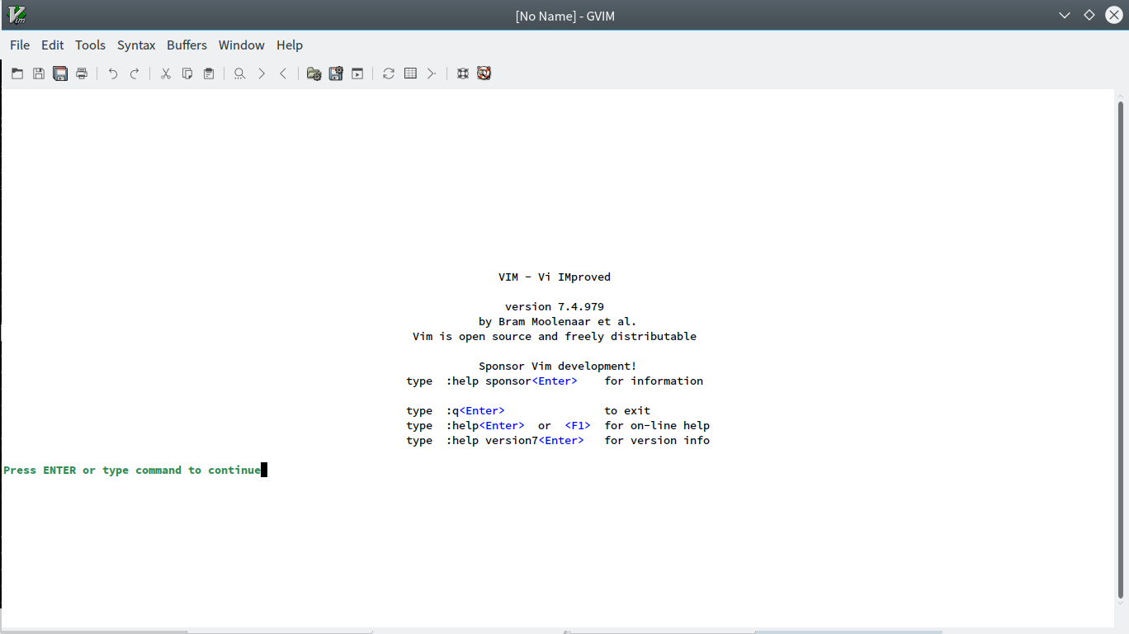Click the 'by Bram Moolenaar et al.' line
Viewport: 1129px width, 634px height.
[x=558, y=322]
